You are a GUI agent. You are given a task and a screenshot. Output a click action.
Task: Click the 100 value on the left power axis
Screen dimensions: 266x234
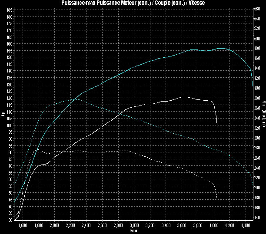9,125
